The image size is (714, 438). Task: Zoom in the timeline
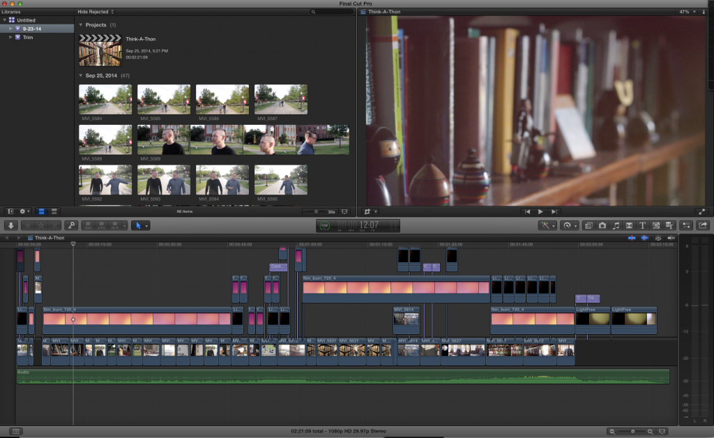(651, 431)
